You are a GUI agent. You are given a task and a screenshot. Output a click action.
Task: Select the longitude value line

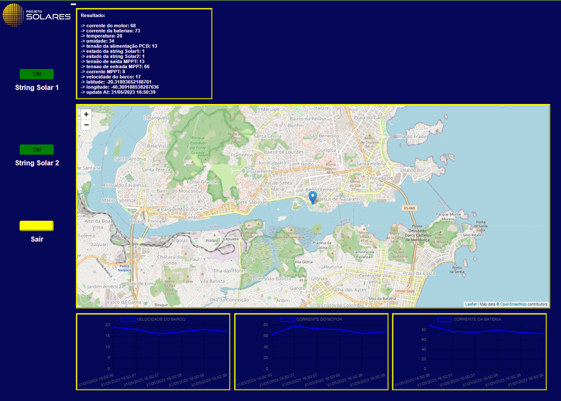coord(119,87)
